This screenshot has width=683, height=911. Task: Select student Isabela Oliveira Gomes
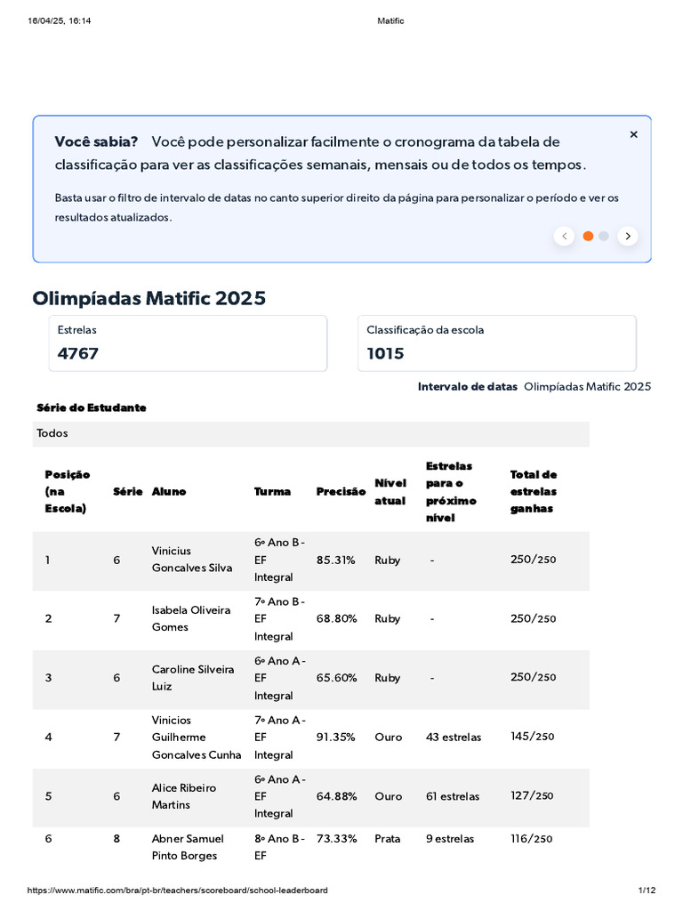[191, 618]
